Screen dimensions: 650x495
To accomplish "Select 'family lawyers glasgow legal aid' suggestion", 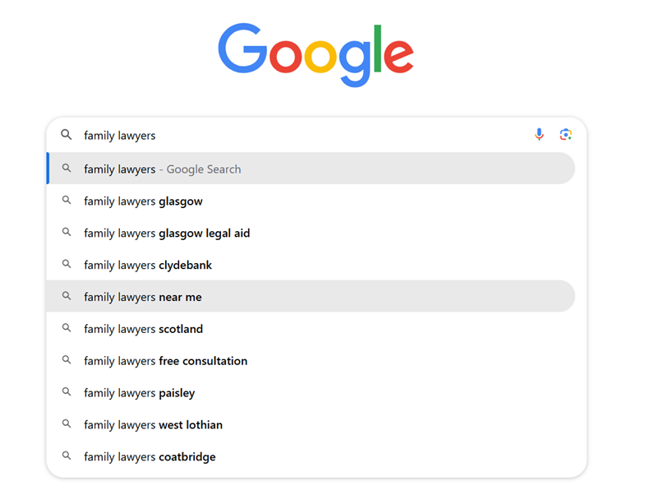I will click(311, 233).
